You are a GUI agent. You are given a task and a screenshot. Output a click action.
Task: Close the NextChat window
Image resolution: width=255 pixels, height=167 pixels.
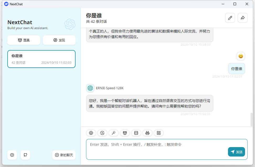coord(247,4)
